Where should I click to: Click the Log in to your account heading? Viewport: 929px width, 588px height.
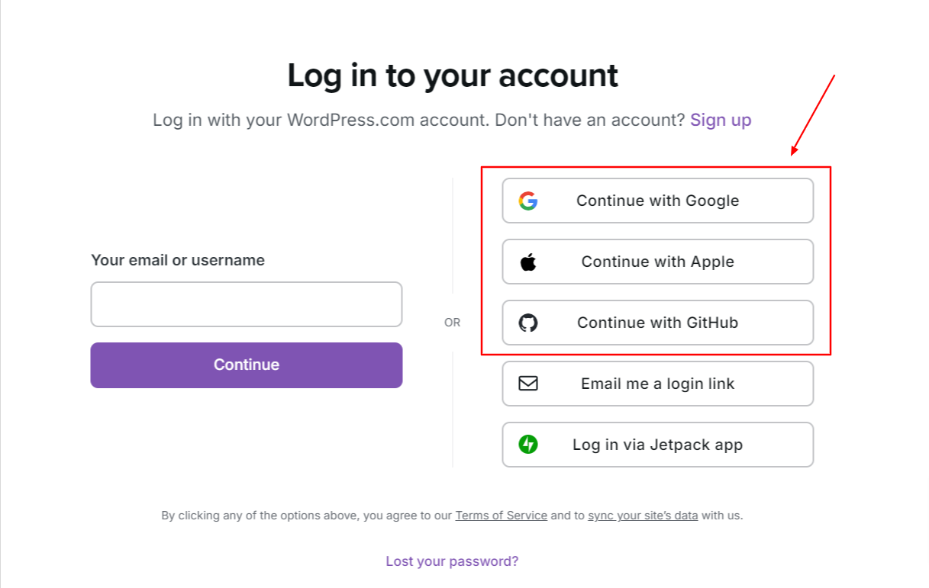(x=452, y=75)
